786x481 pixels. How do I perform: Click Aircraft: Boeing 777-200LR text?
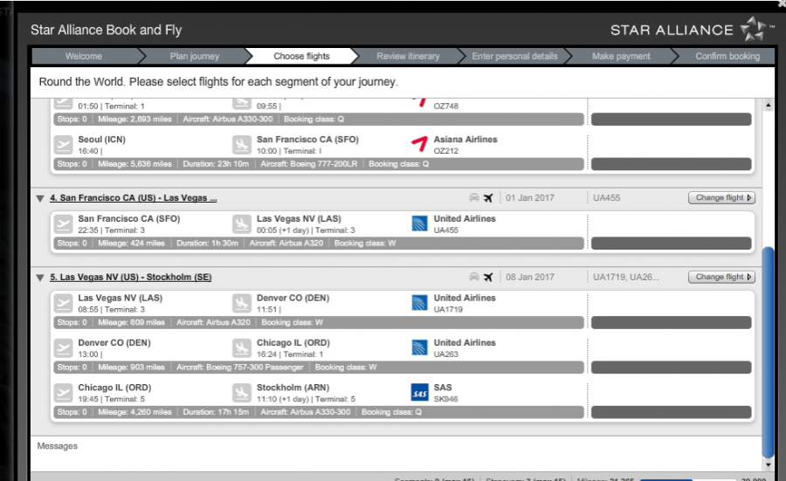(309, 164)
